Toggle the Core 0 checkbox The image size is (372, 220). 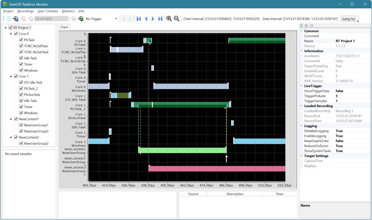(x=16, y=34)
